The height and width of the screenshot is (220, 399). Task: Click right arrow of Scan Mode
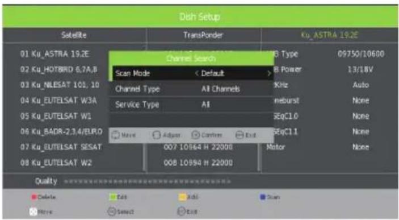pyautogui.click(x=269, y=73)
